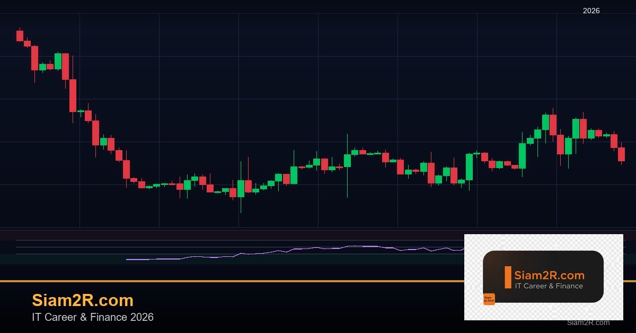Click the Siam2R.com text inside the logo card
The width and height of the screenshot is (636, 333).
[549, 275]
